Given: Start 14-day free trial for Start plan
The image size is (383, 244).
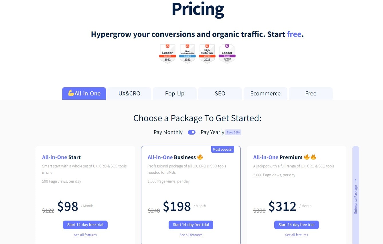Looking at the screenshot, I should click(x=85, y=225).
